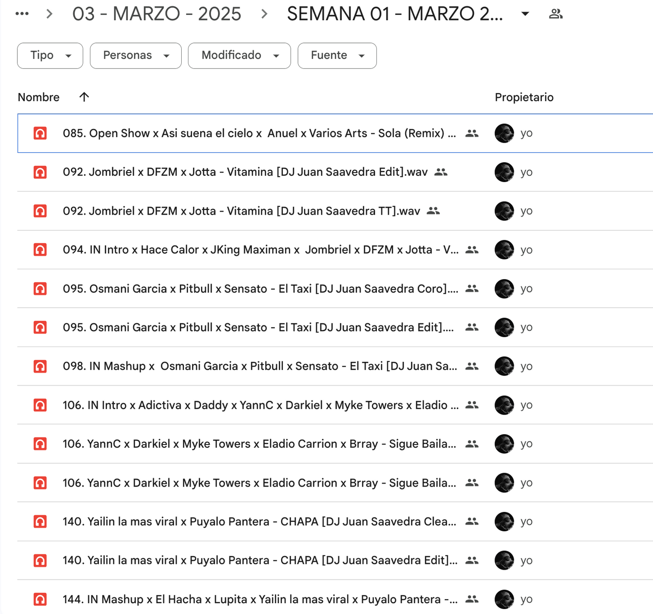Click the breadcrumb ellipsis menu
653x614 pixels.
[x=21, y=14]
